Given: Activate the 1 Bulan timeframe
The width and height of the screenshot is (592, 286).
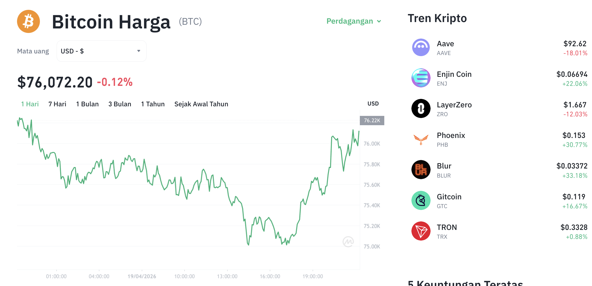Looking at the screenshot, I should (87, 104).
